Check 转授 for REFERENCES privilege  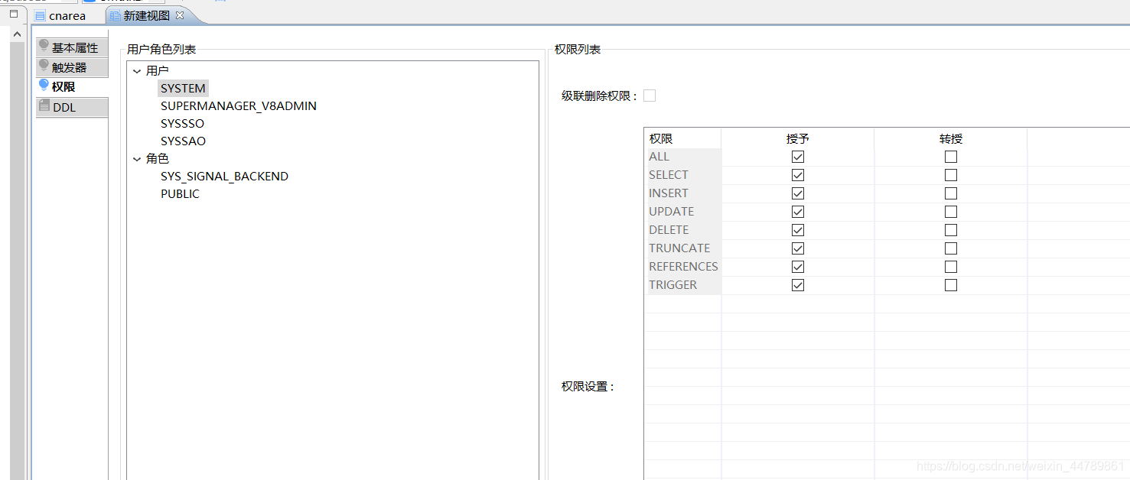(951, 267)
